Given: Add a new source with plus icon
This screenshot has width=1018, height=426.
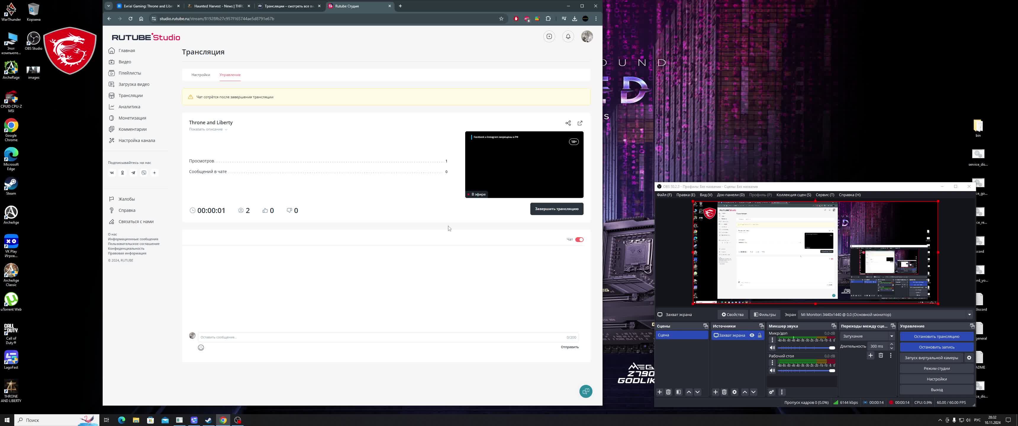Looking at the screenshot, I should pos(715,392).
